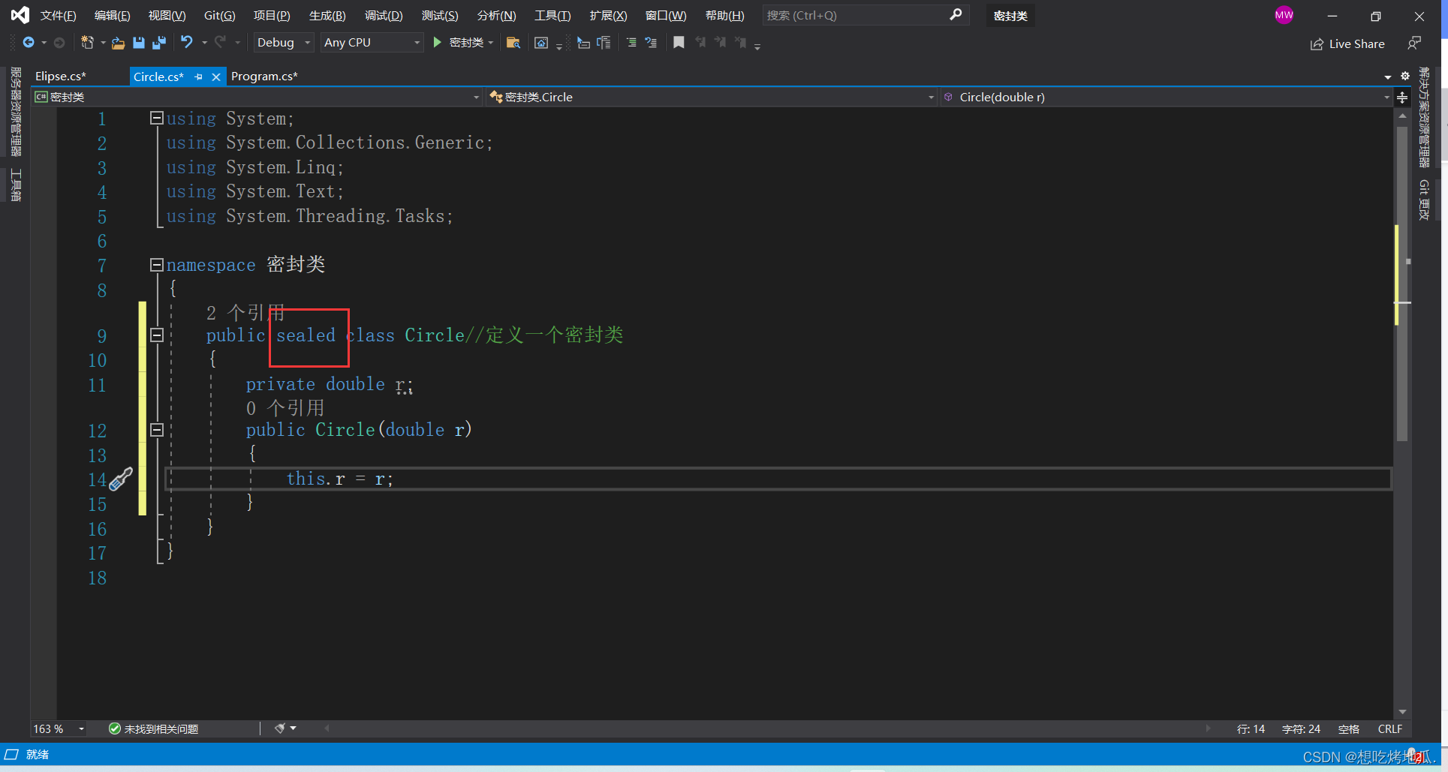Collapse the namespace 密封类 block

click(x=157, y=265)
